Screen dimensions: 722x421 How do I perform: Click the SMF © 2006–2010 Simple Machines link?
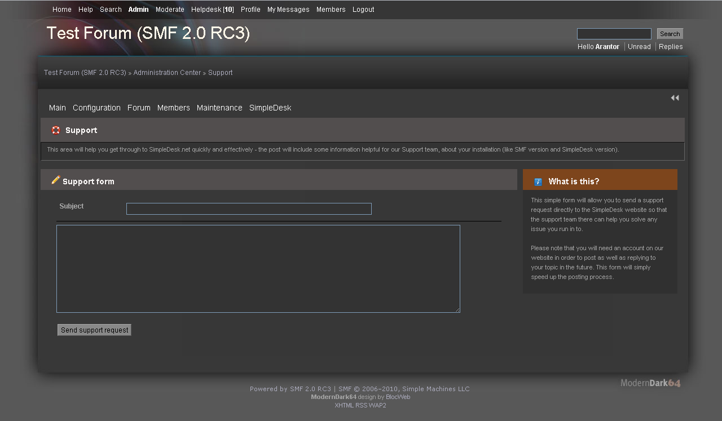[x=404, y=389]
